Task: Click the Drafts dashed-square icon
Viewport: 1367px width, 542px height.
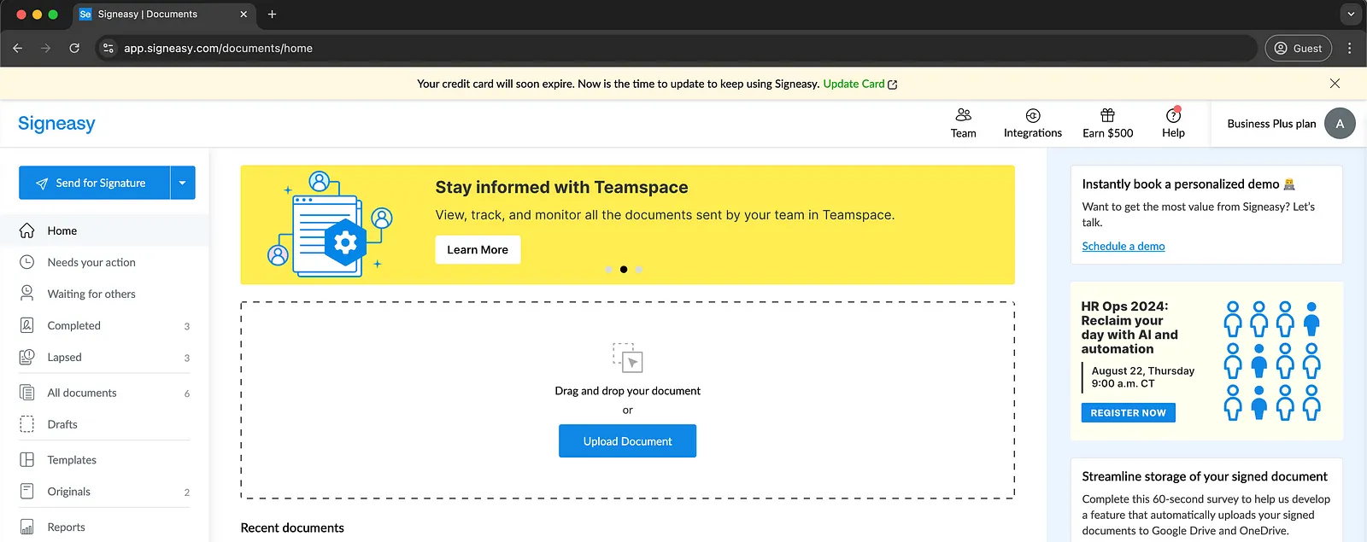Action: click(x=27, y=424)
